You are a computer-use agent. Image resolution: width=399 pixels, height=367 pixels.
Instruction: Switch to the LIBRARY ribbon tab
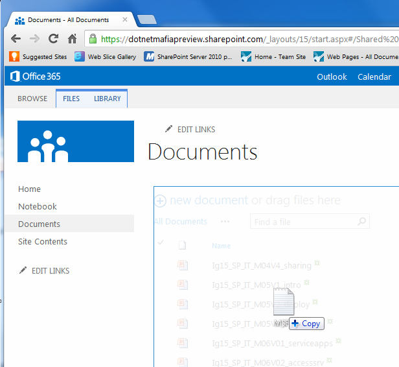[107, 99]
